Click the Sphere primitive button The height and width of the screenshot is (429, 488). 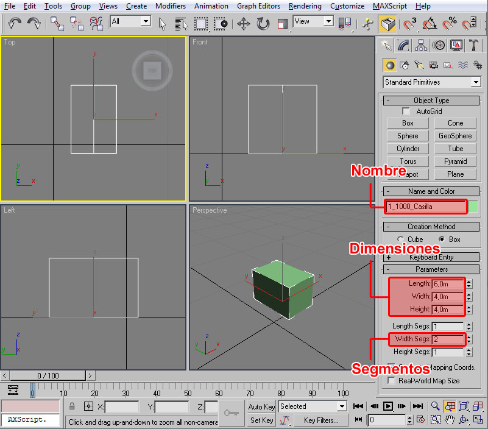[x=408, y=136]
